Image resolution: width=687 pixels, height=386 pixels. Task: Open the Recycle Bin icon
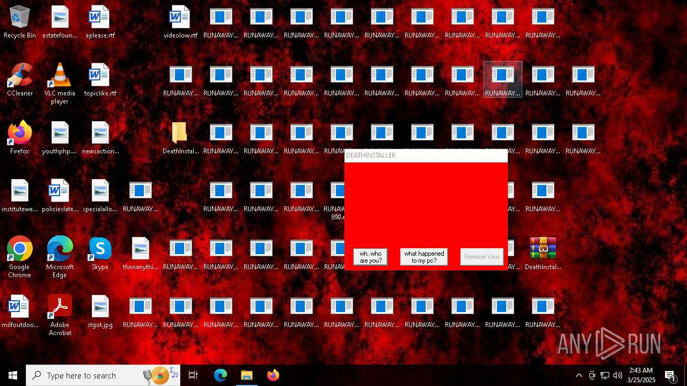tap(20, 23)
